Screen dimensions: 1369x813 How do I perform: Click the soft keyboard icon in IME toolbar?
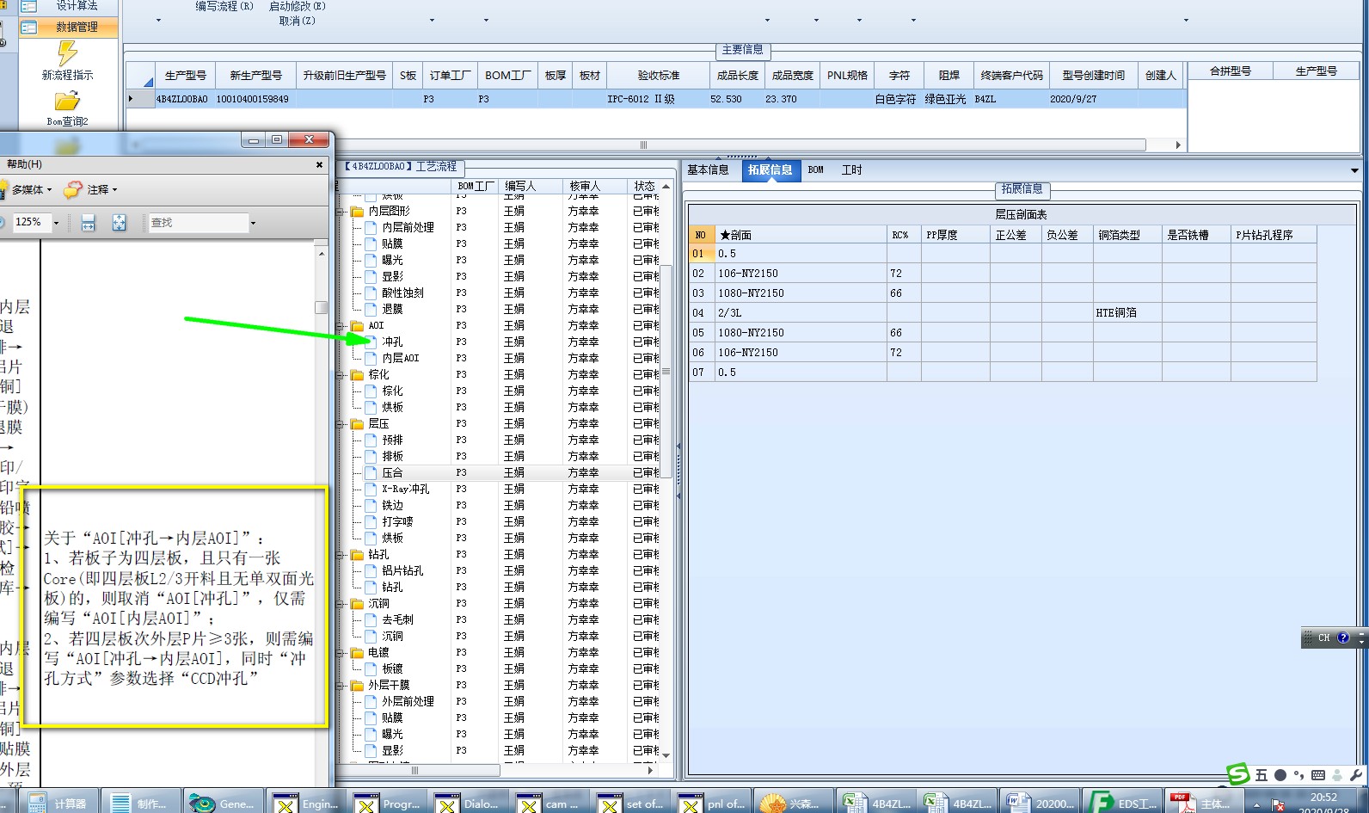(x=1317, y=775)
